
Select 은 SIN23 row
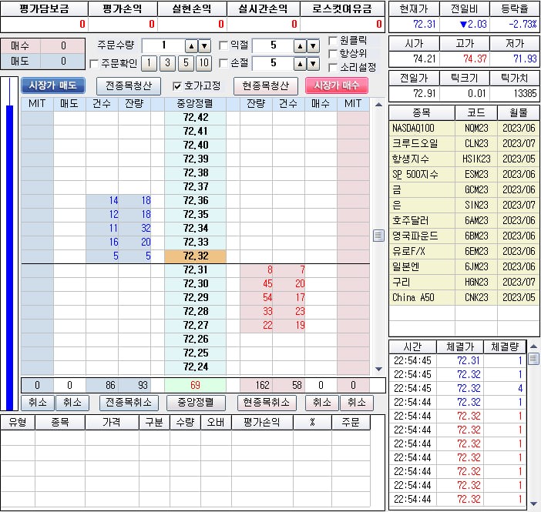tap(464, 205)
